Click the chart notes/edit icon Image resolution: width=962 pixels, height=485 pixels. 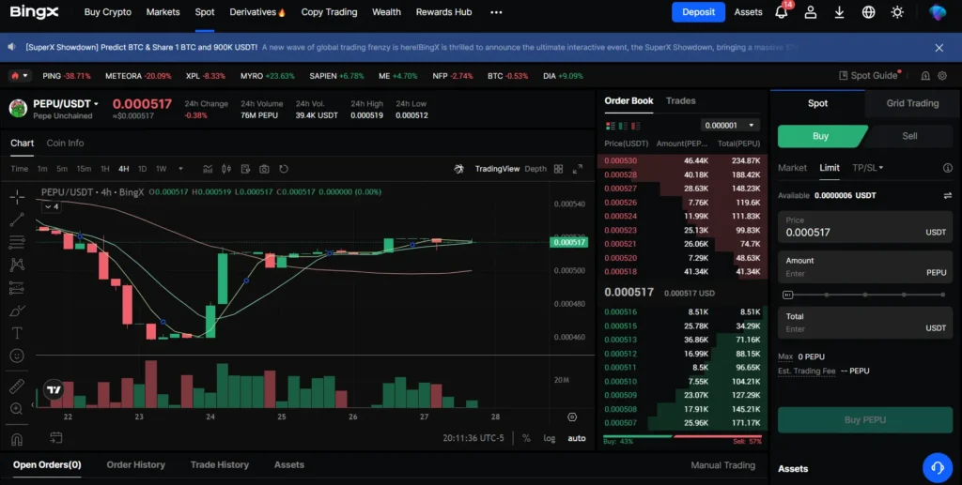point(245,169)
